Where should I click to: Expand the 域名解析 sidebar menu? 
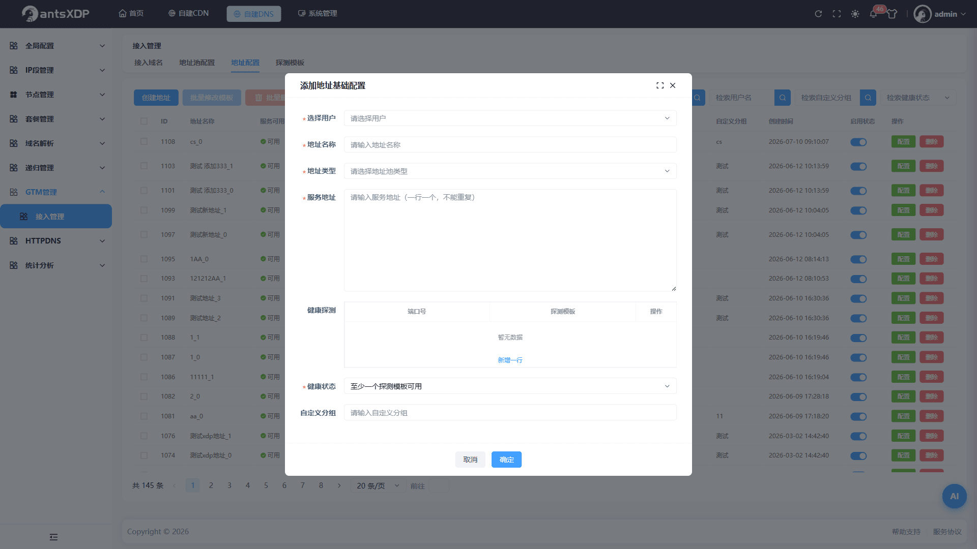click(x=56, y=143)
